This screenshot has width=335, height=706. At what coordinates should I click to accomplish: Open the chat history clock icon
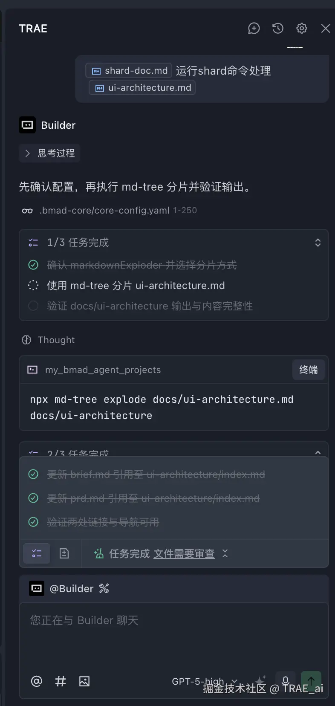278,29
